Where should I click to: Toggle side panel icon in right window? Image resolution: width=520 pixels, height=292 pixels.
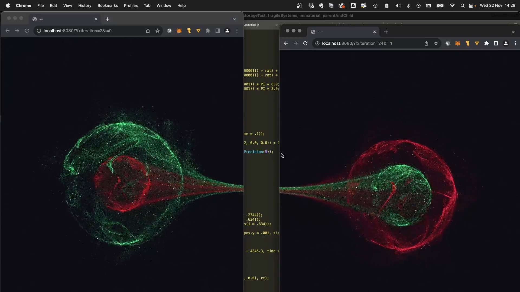click(x=496, y=43)
